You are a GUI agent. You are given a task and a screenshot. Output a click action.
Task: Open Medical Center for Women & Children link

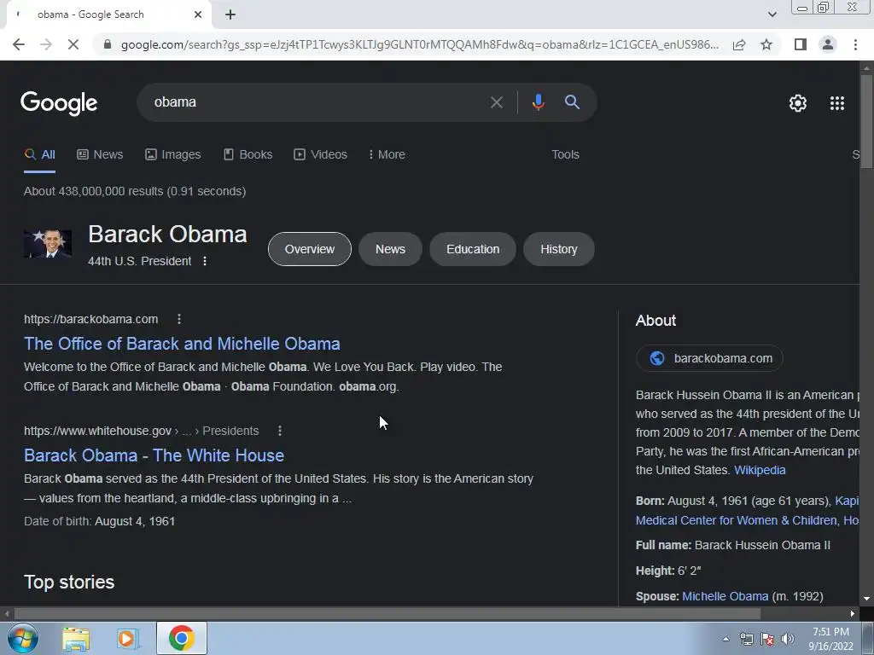click(737, 520)
